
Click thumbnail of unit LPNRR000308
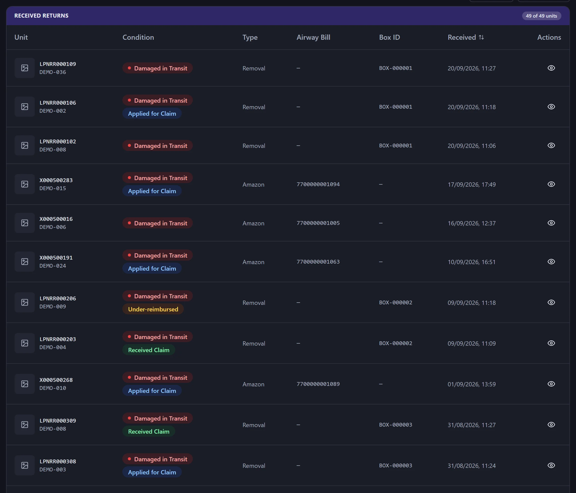point(25,466)
